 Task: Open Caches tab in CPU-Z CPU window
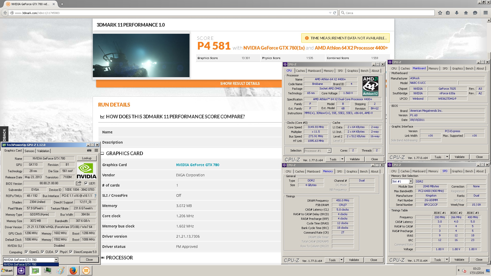(300, 71)
